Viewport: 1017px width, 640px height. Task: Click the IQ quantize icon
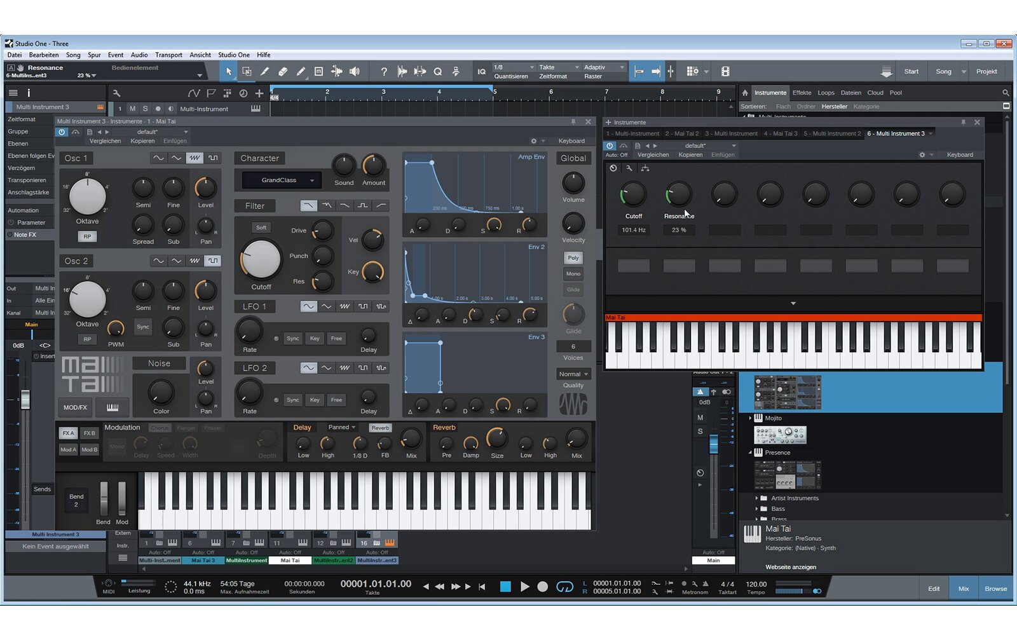point(482,72)
